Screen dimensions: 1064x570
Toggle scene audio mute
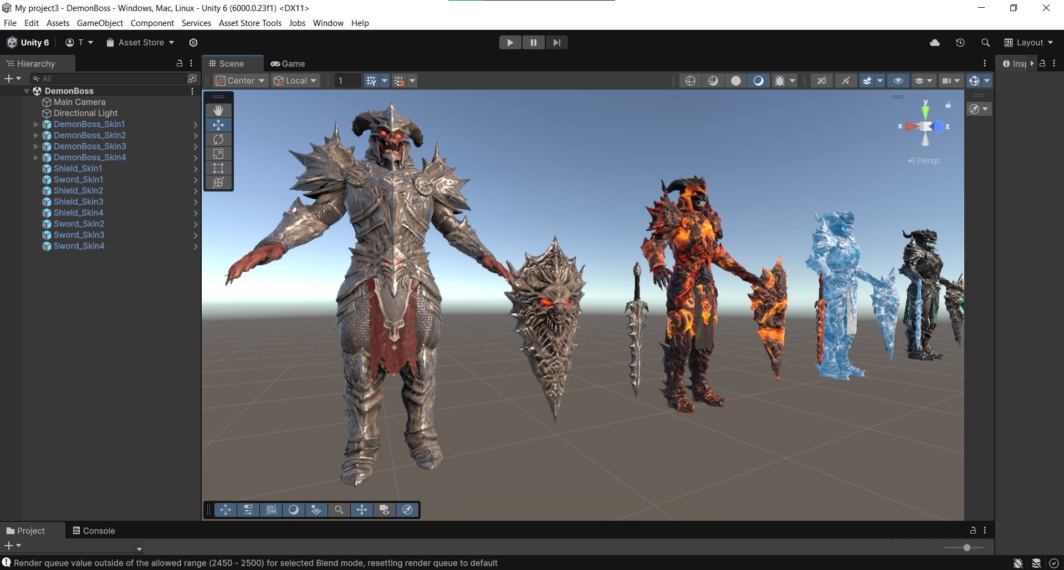point(846,81)
